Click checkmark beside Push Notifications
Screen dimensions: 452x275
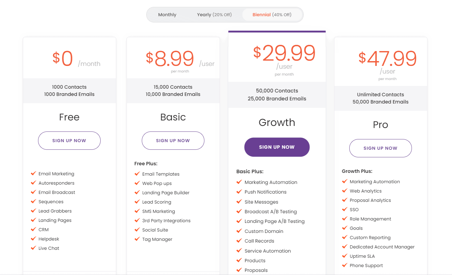(x=239, y=191)
